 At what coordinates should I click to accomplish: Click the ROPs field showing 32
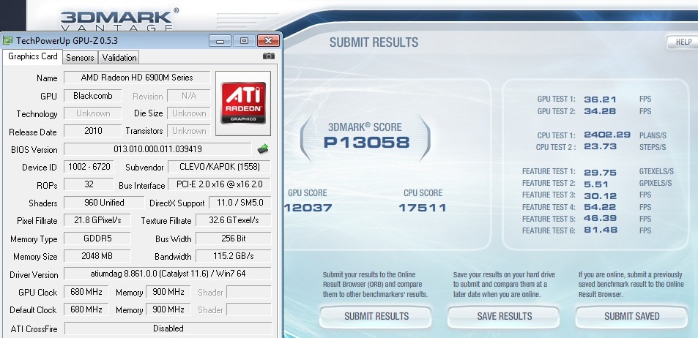88,184
